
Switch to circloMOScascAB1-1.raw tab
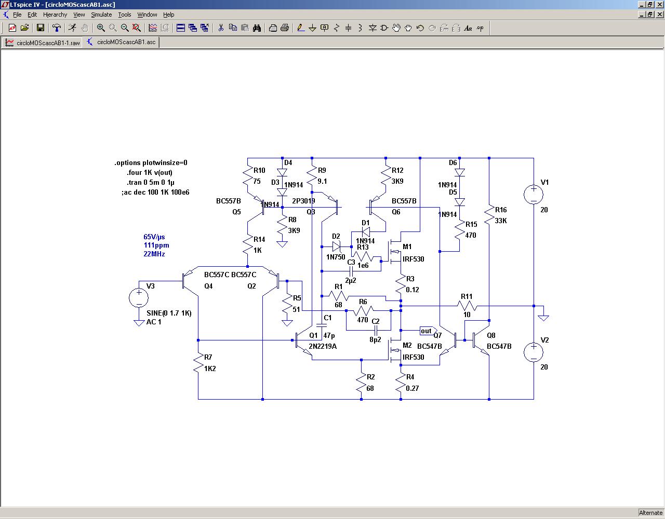43,43
